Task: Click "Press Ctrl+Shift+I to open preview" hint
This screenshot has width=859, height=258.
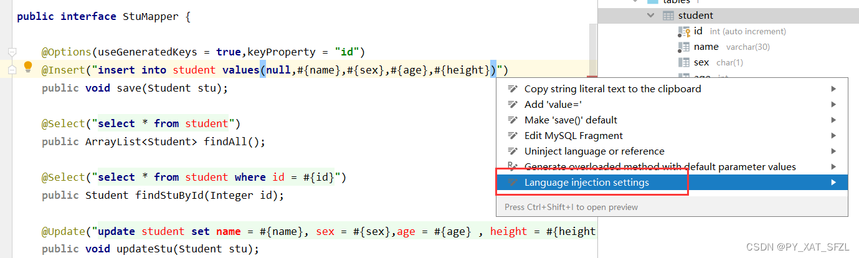Action: (571, 207)
